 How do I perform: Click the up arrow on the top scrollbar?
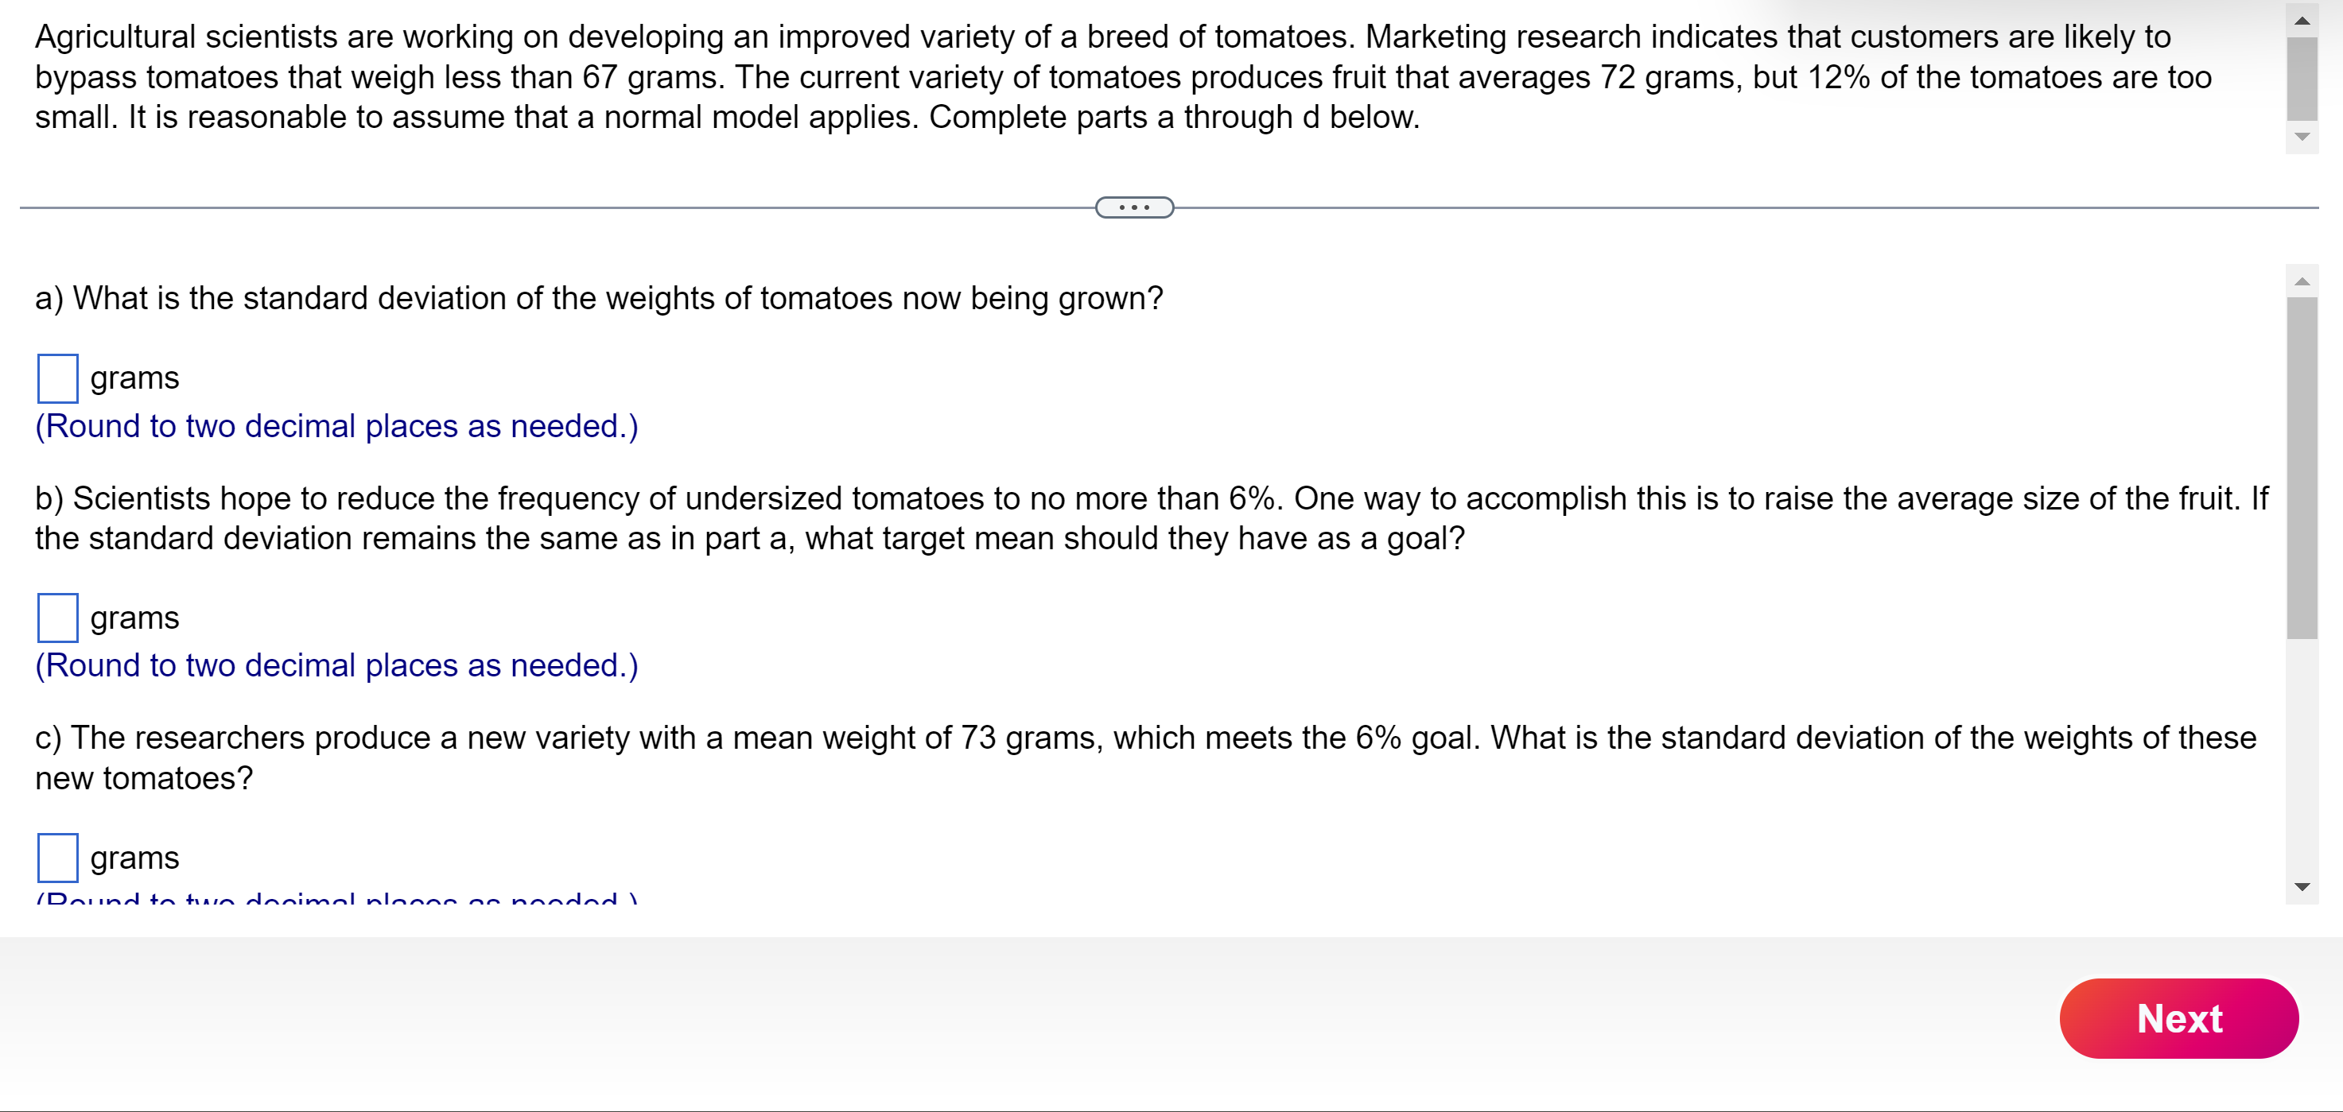click(2302, 20)
